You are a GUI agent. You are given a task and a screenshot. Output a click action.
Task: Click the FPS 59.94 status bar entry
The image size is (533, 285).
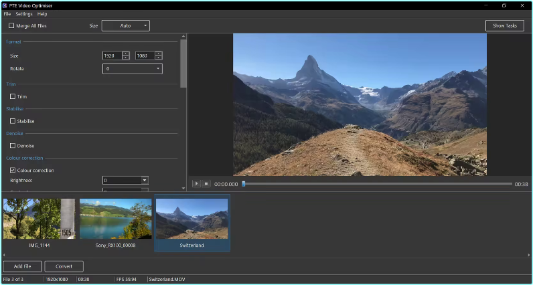pos(127,279)
